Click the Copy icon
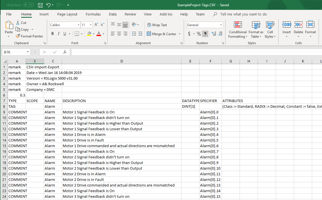The height and width of the screenshot is (200, 322). coord(18,30)
